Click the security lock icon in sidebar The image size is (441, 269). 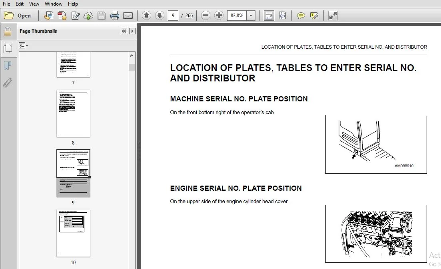8,32
